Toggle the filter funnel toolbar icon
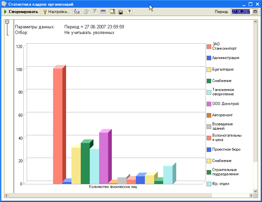Image resolution: width=262 pixels, height=202 pixels. (95, 12)
